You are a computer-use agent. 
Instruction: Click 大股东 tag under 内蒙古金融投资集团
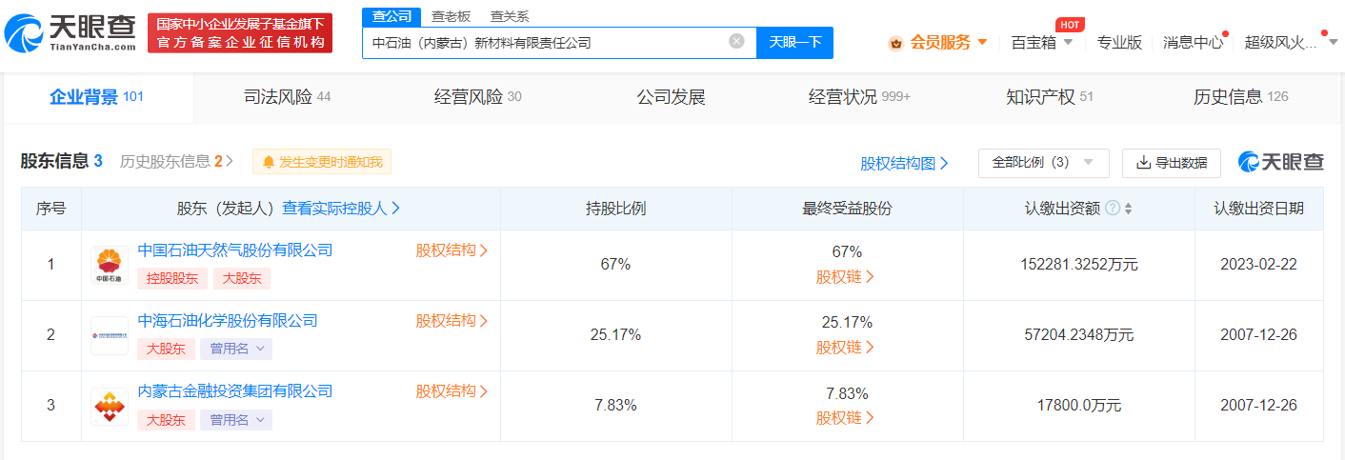click(x=167, y=419)
